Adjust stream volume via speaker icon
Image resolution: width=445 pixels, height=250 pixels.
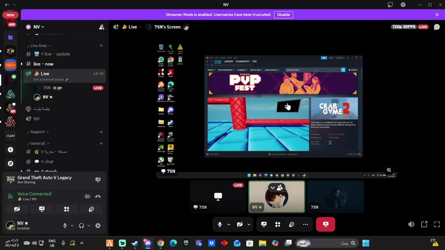click(x=411, y=224)
